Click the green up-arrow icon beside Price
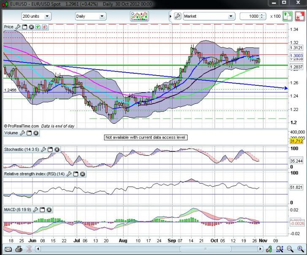 [38, 27]
